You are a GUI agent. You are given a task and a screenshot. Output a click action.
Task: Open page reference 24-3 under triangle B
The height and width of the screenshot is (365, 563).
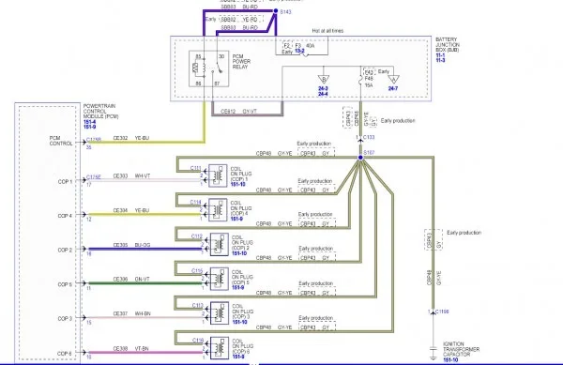point(323,88)
